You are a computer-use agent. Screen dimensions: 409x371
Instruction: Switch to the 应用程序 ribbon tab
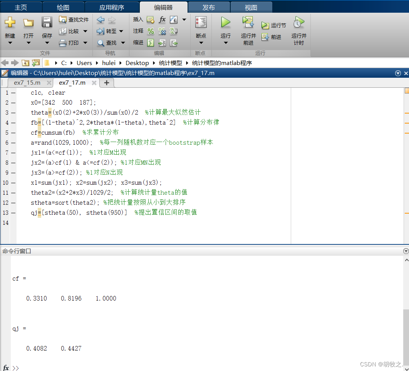click(112, 7)
